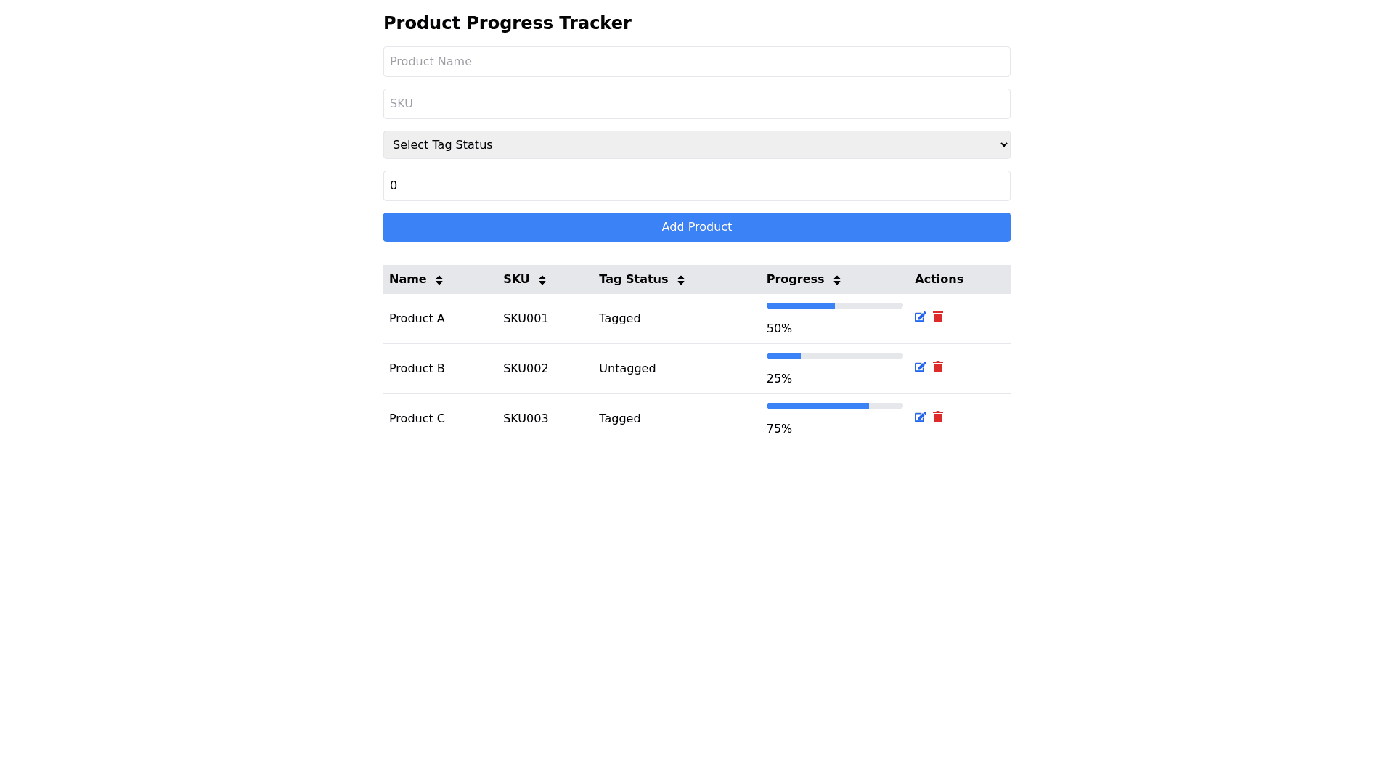This screenshot has width=1394, height=784.
Task: Delete Product A using trash icon
Action: tap(938, 317)
